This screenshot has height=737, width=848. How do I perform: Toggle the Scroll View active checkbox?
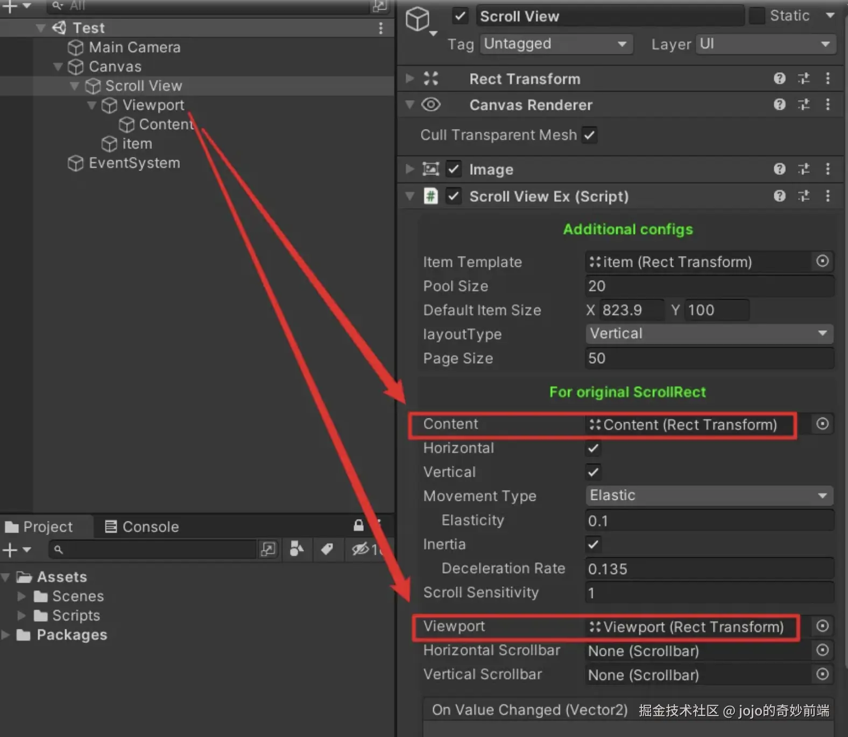point(460,16)
